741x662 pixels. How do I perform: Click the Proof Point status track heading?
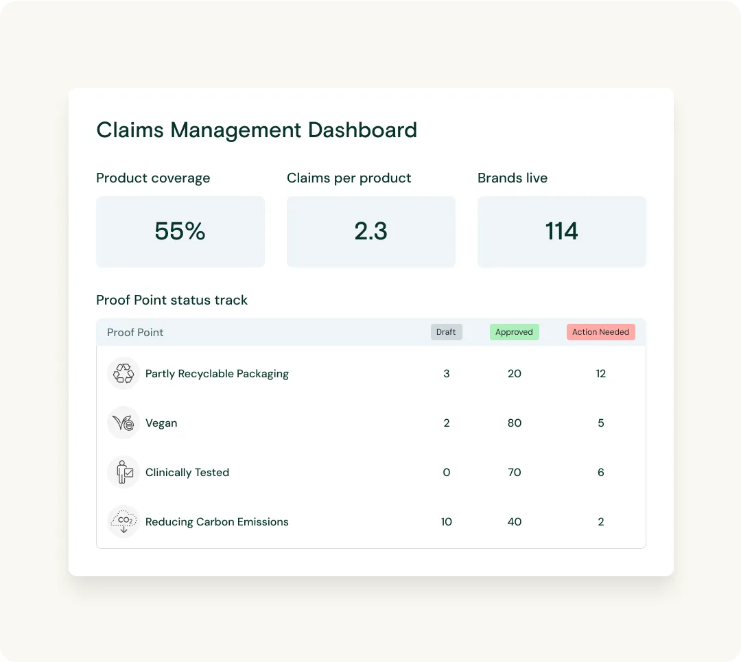point(172,300)
